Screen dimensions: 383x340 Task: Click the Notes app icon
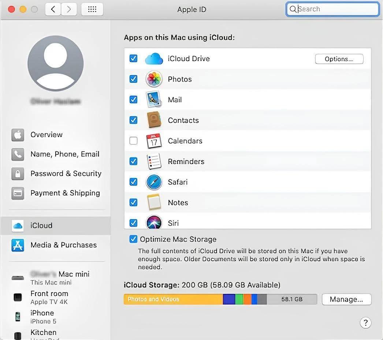pyautogui.click(x=153, y=202)
